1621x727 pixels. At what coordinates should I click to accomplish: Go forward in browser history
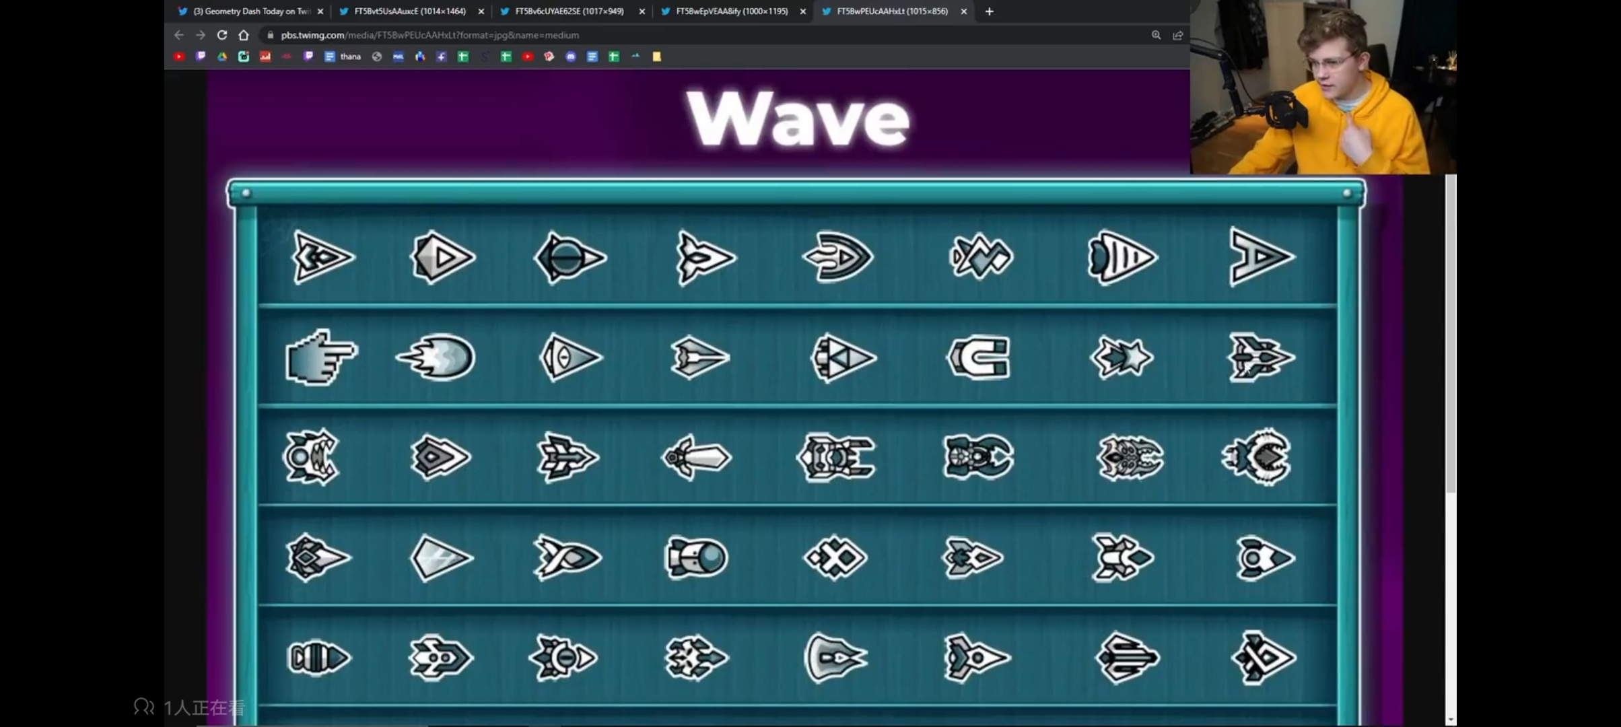coord(200,35)
